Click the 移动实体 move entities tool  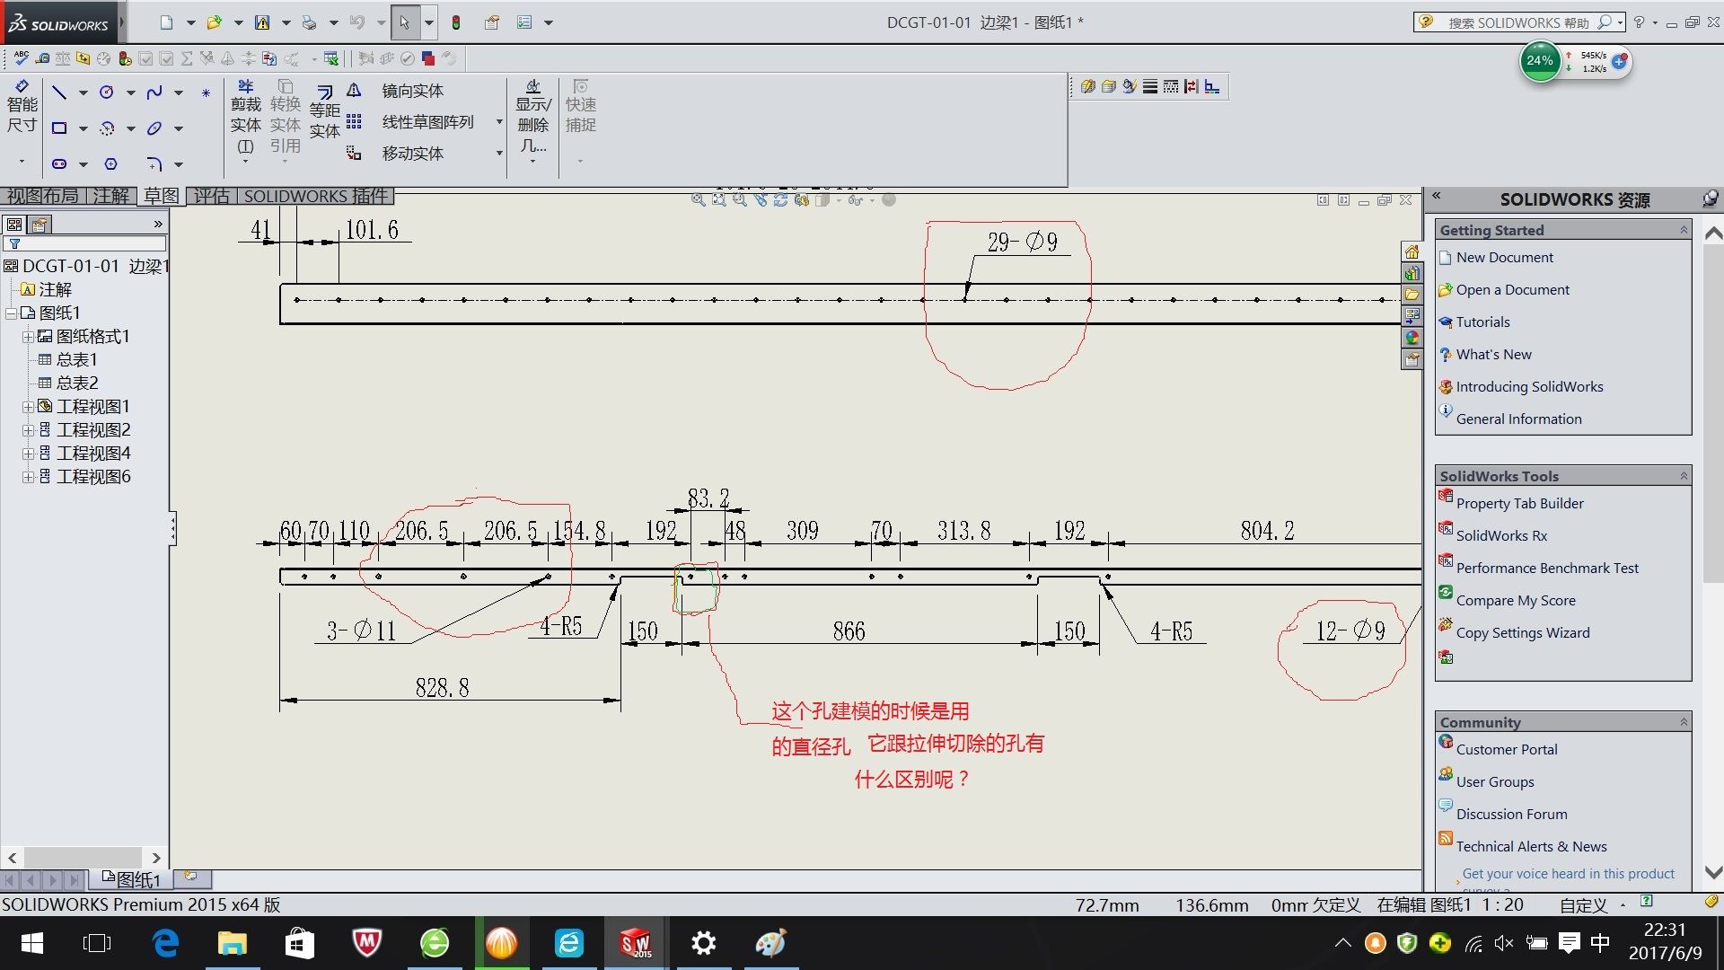(398, 154)
